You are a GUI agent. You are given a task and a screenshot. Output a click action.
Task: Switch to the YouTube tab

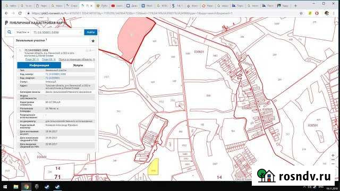tap(117, 6)
